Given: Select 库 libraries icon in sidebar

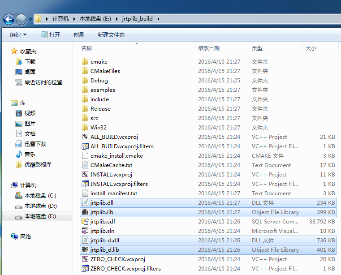Looking at the screenshot, I should coord(14,103).
